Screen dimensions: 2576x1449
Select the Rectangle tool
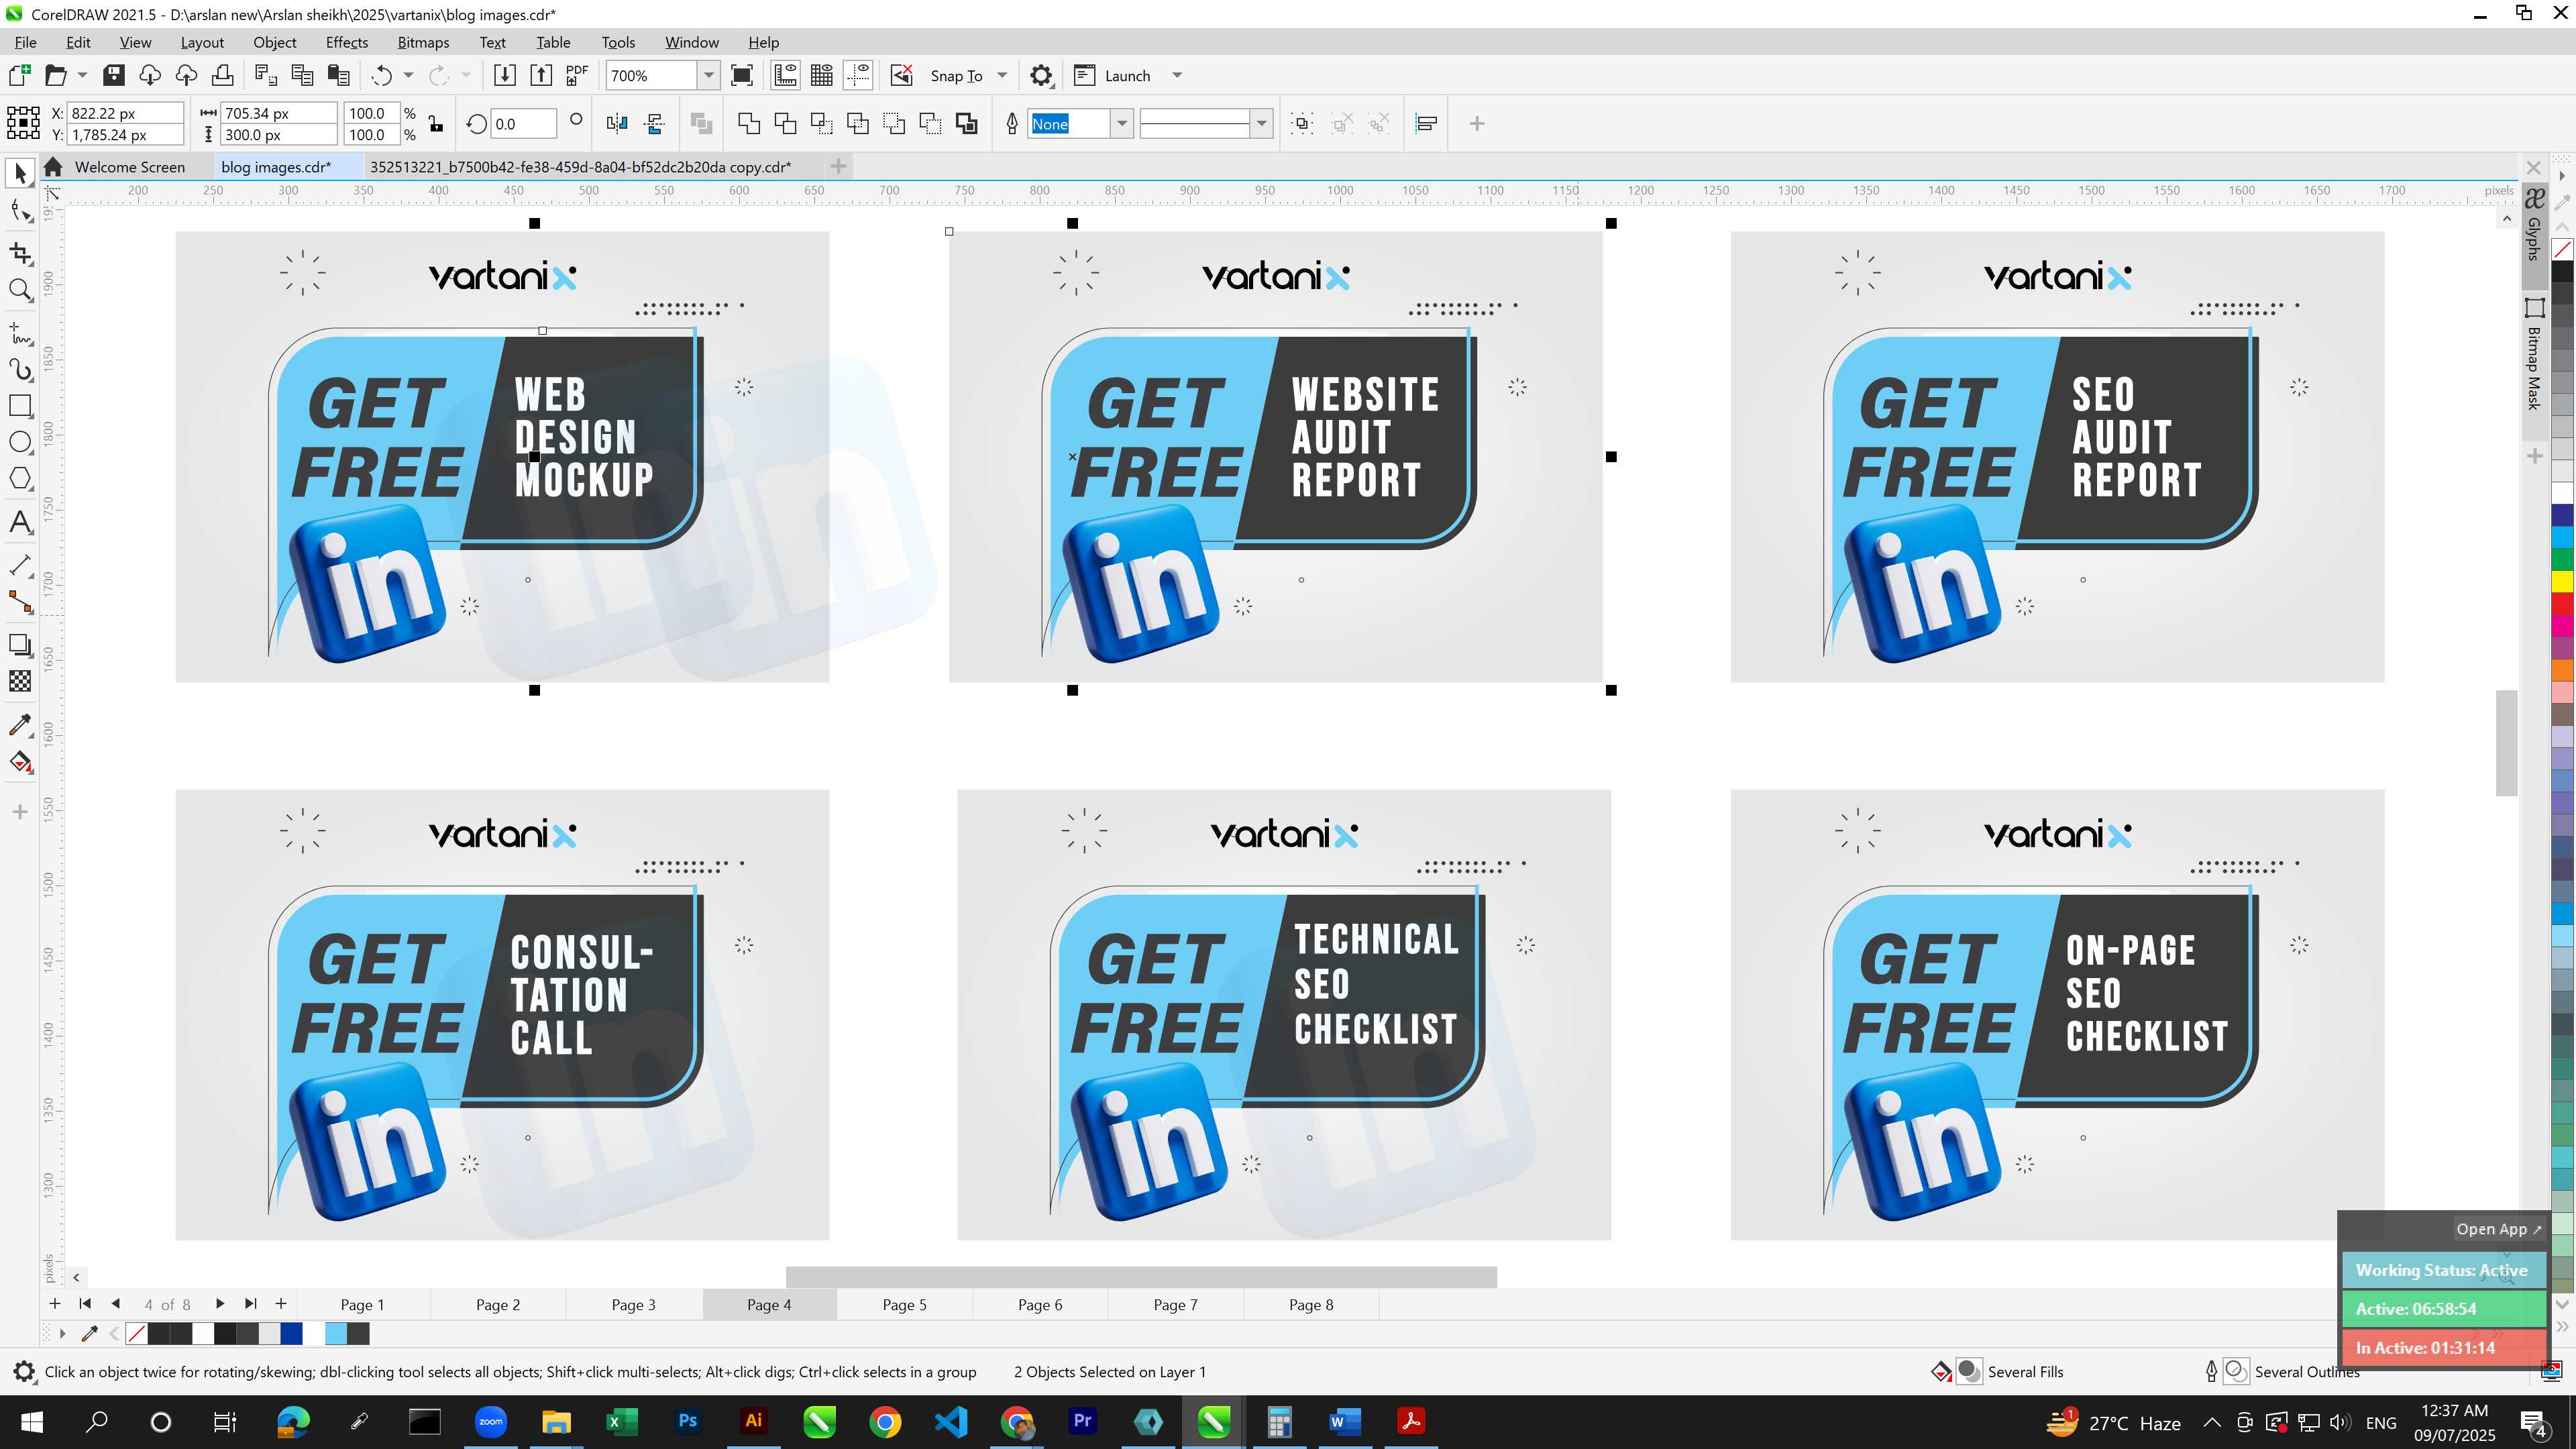click(20, 406)
